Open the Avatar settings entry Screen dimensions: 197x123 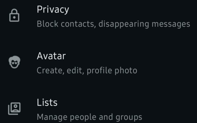click(102, 63)
